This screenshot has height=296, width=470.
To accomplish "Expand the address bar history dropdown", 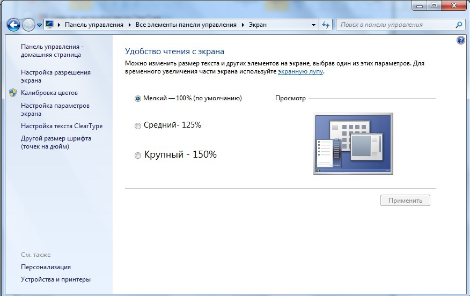I will 314,25.
